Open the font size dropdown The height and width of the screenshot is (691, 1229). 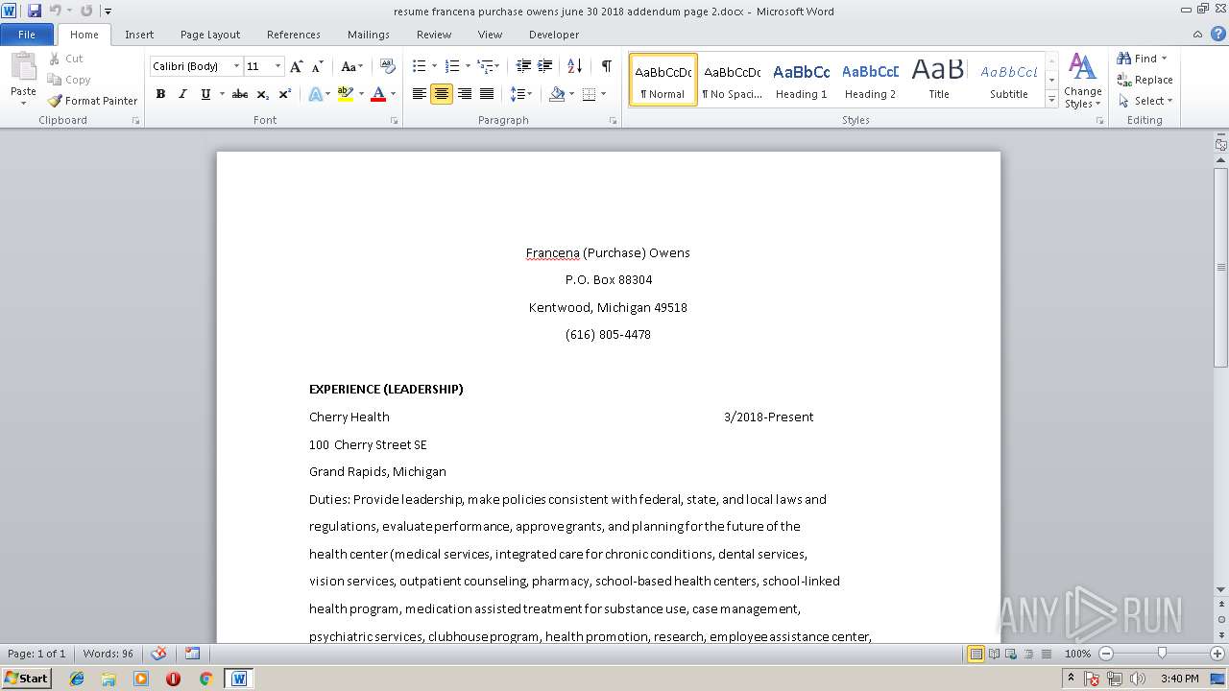pyautogui.click(x=278, y=66)
